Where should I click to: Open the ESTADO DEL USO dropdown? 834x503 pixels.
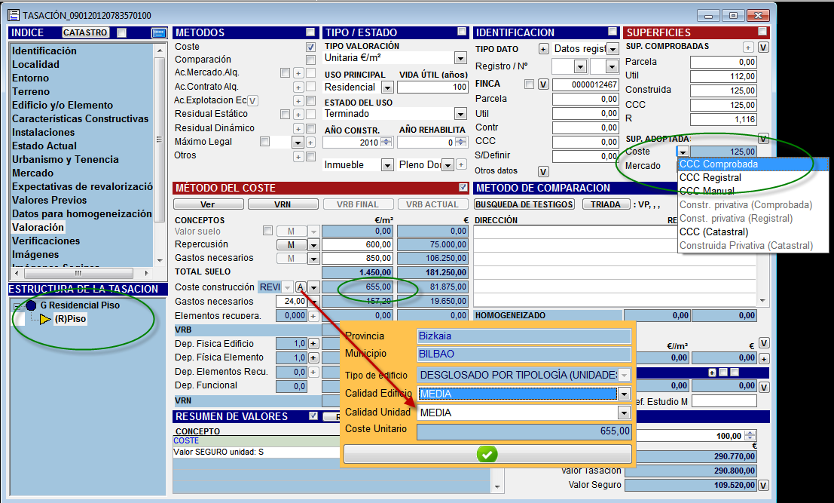coord(460,114)
